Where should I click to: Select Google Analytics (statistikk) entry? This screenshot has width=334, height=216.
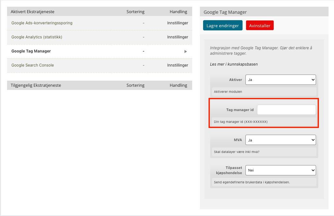pos(37,37)
